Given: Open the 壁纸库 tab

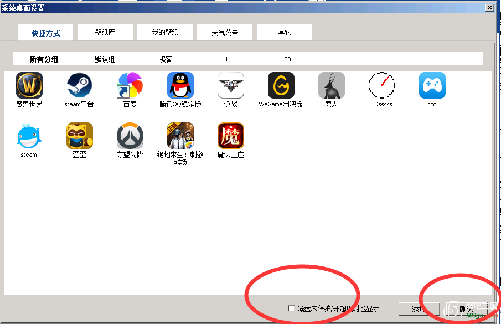Looking at the screenshot, I should point(105,32).
